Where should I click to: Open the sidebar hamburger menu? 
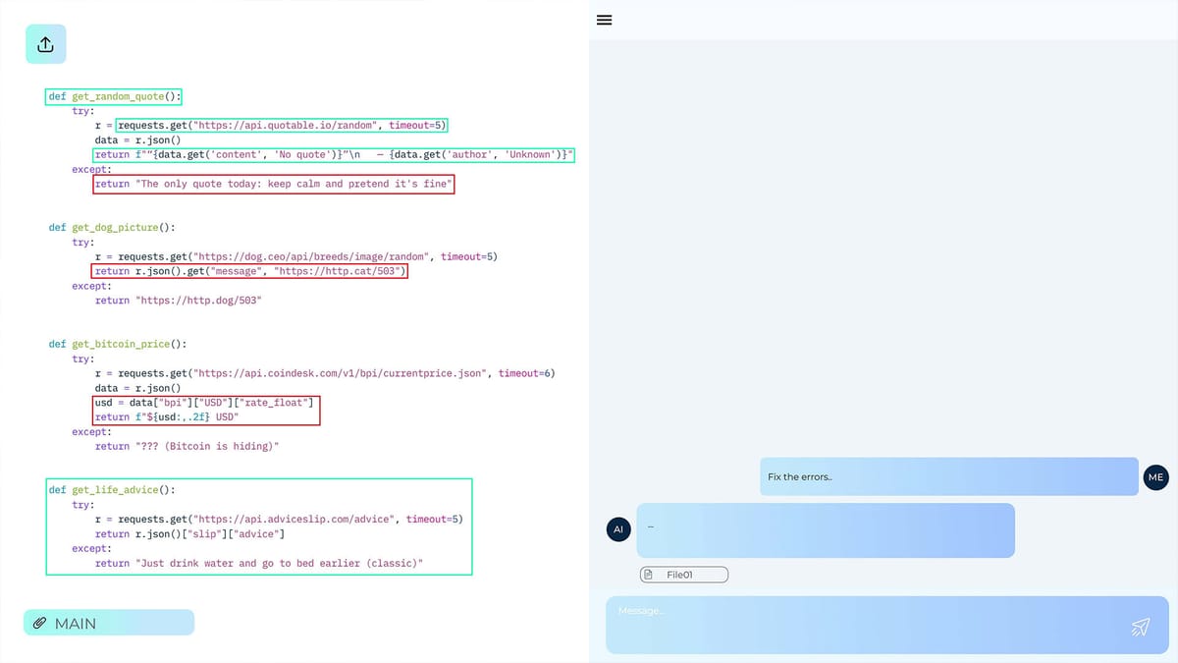604,20
